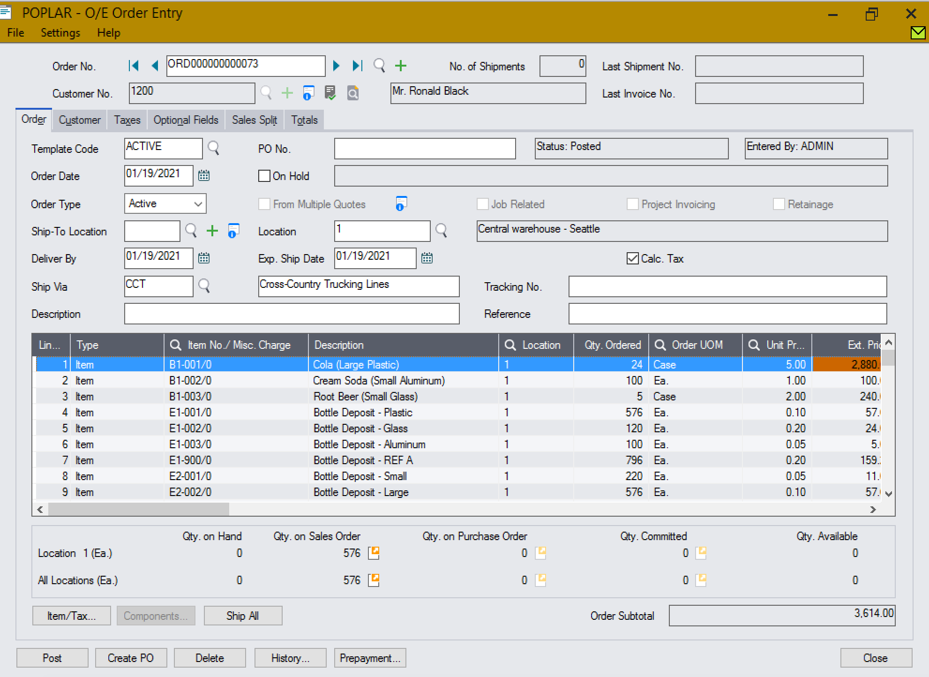The width and height of the screenshot is (929, 677).
Task: Click the Delete button
Action: coord(210,658)
